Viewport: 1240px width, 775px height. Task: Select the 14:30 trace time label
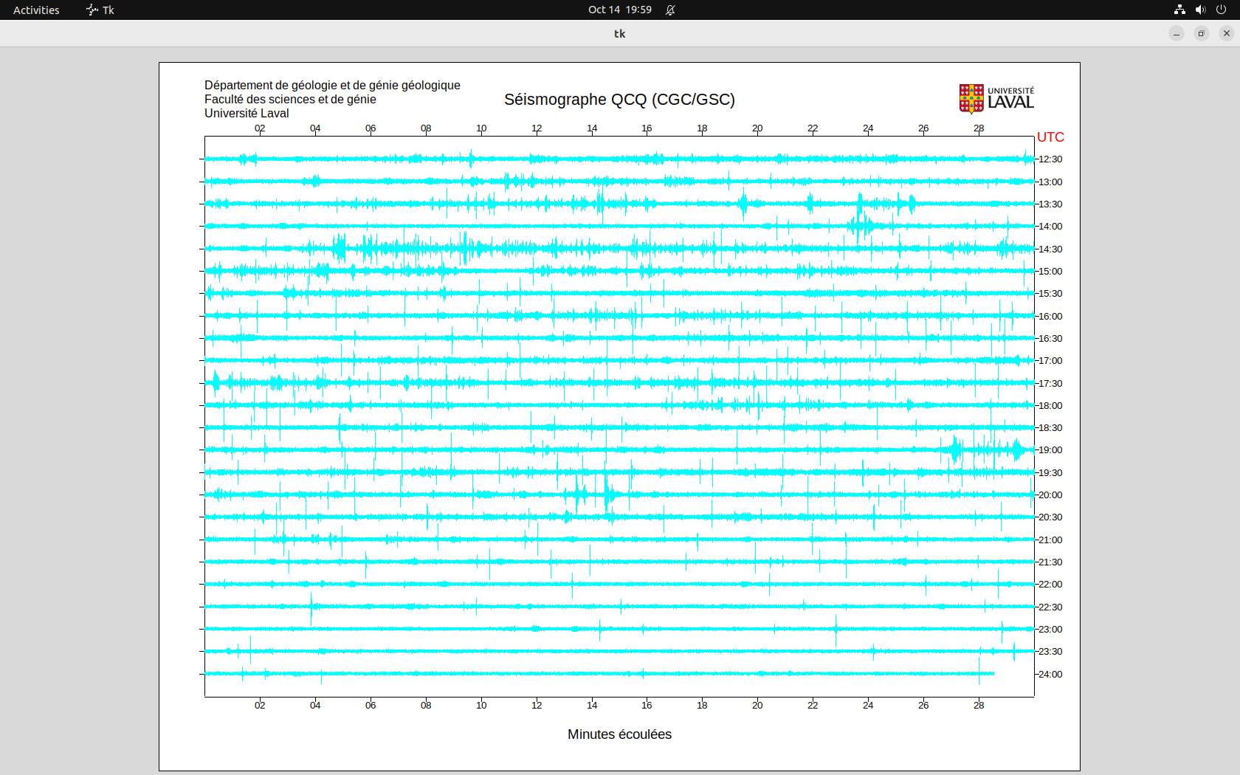click(x=1050, y=249)
